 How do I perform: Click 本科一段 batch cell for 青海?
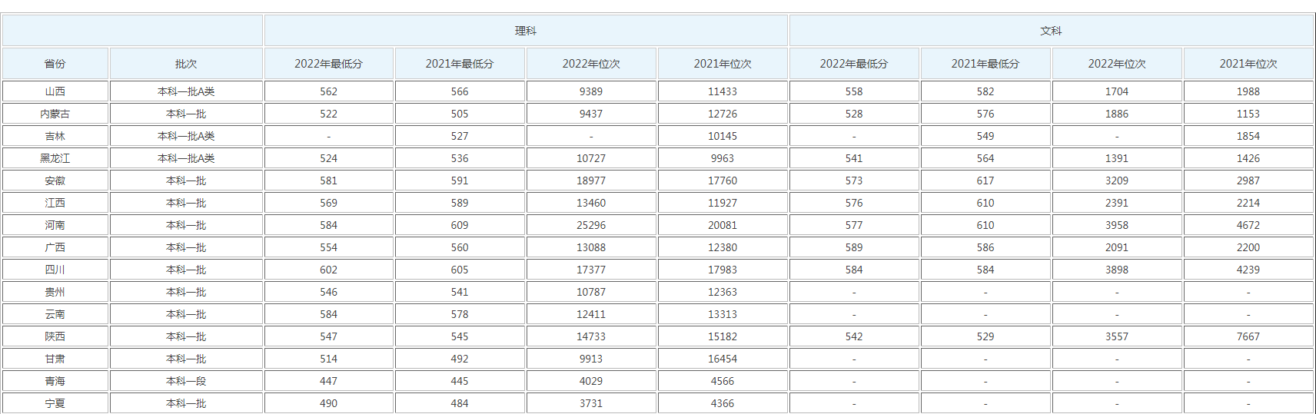coord(186,381)
